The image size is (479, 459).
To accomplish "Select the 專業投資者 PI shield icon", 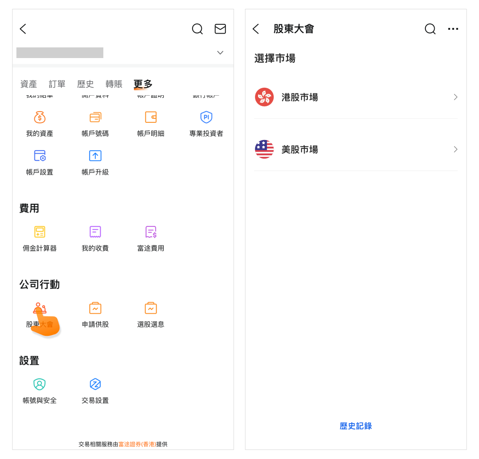I will pos(206,117).
